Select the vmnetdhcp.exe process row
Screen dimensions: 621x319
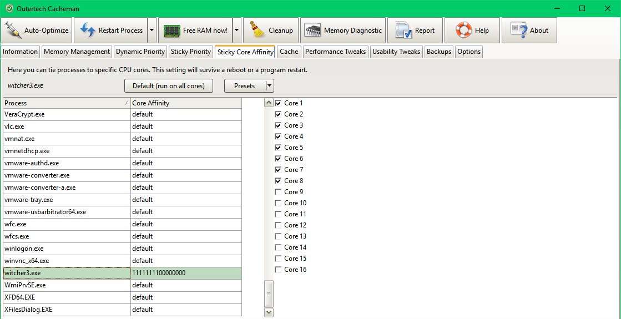122,151
